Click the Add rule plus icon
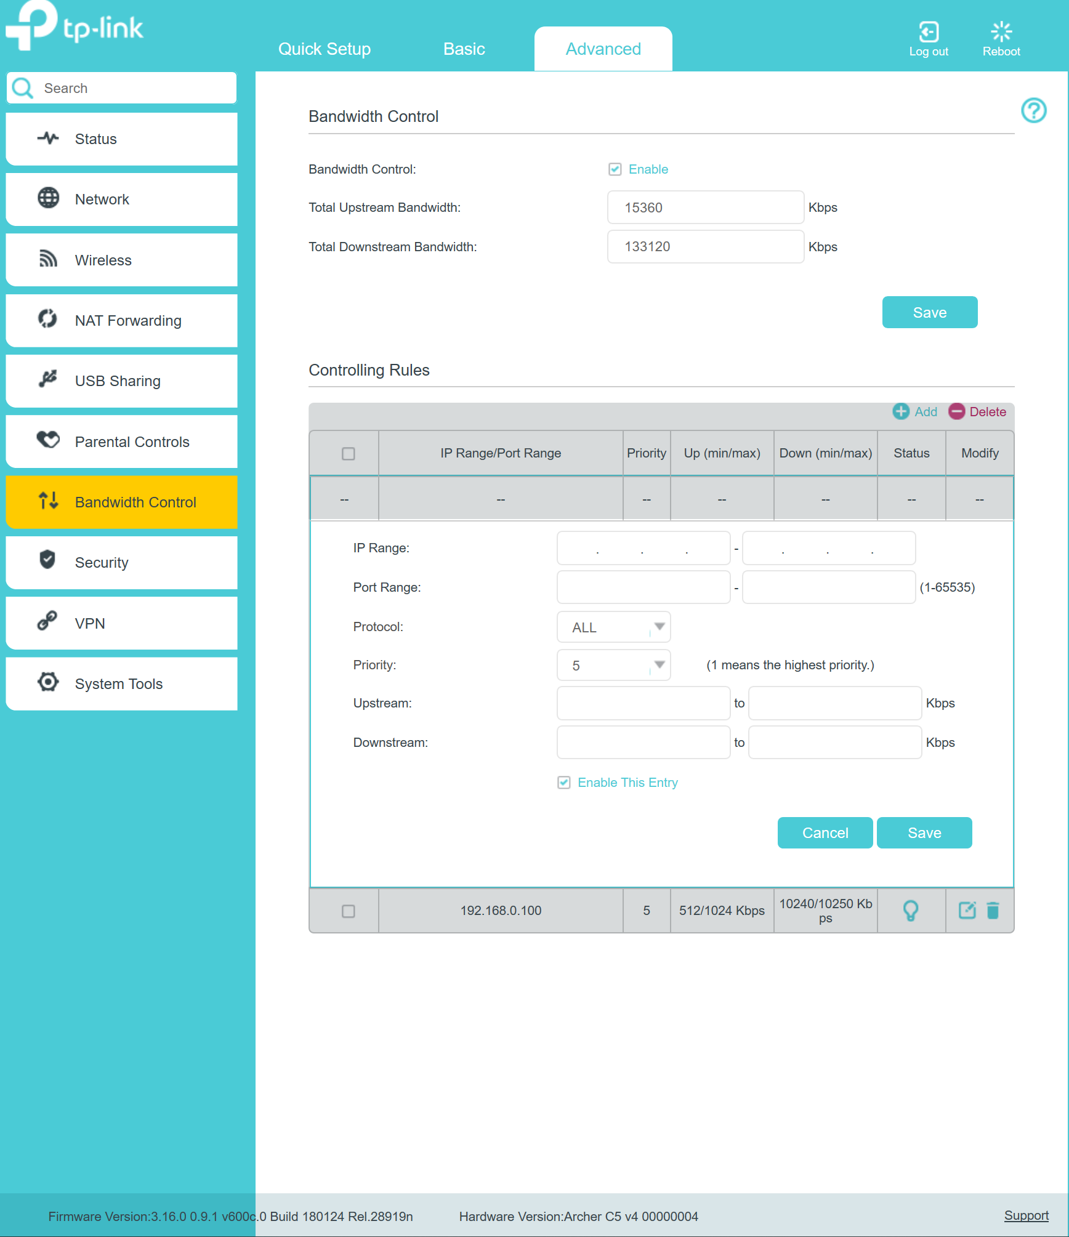 (x=901, y=411)
